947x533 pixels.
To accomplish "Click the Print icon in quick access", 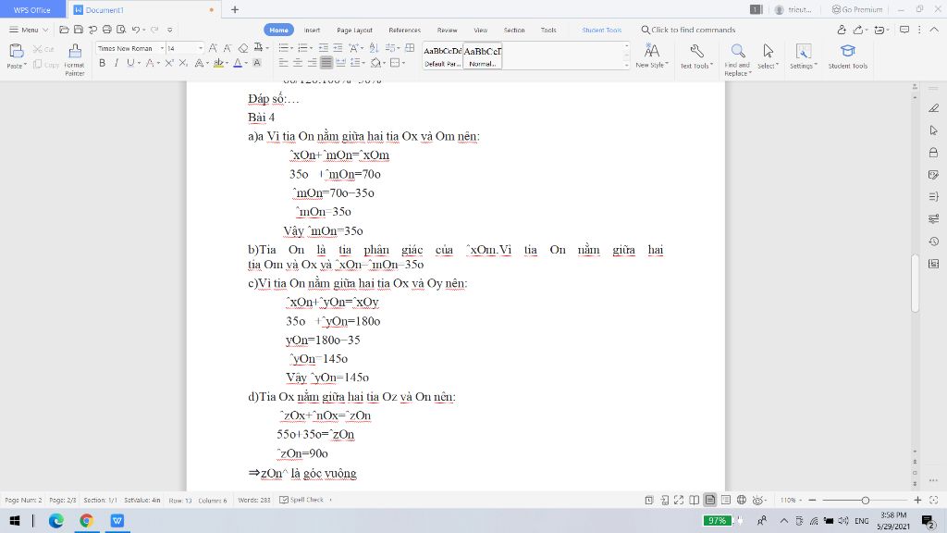I will [x=107, y=30].
